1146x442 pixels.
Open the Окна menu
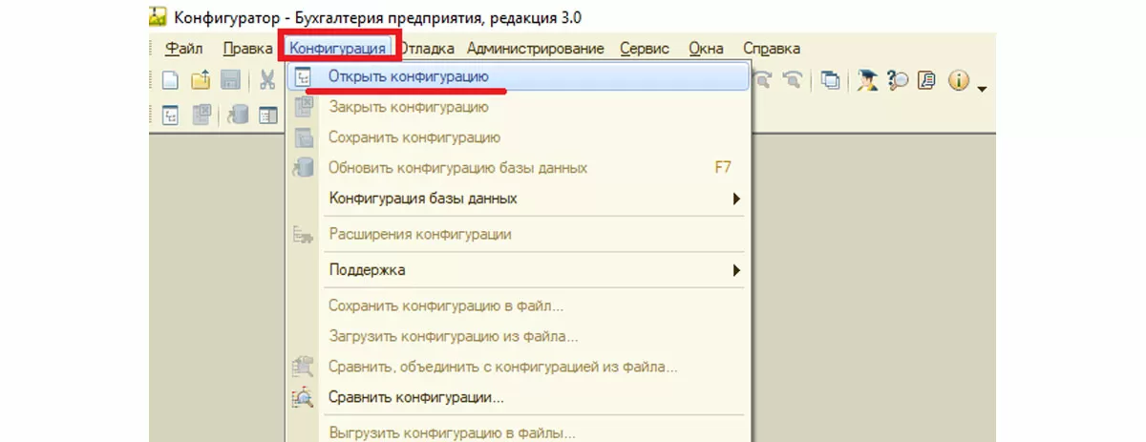706,49
